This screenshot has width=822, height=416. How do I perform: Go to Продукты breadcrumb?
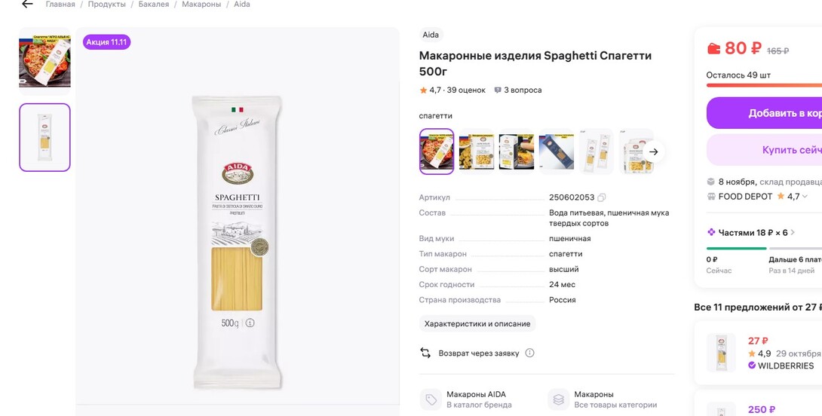(106, 5)
